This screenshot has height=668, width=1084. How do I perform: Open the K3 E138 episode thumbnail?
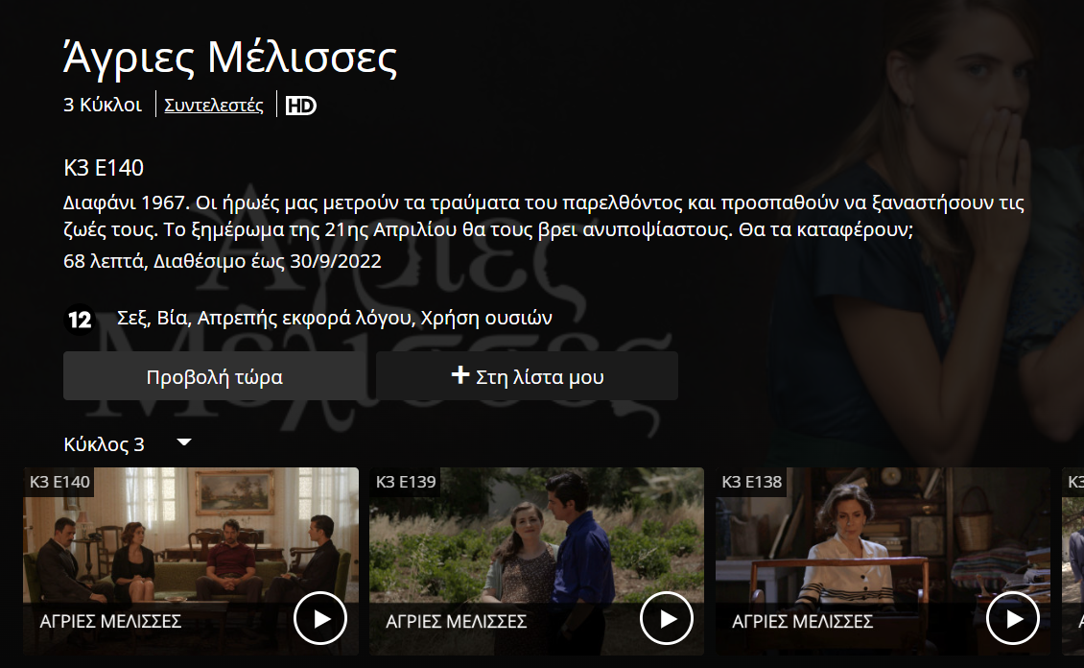(883, 561)
